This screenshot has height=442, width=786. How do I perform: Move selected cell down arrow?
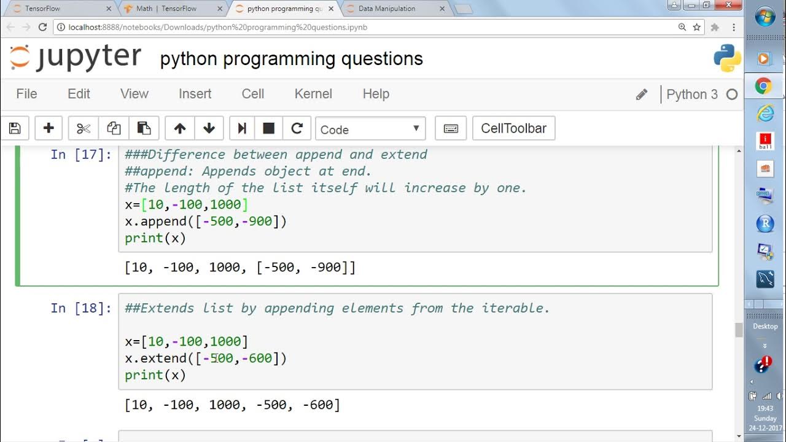[209, 128]
